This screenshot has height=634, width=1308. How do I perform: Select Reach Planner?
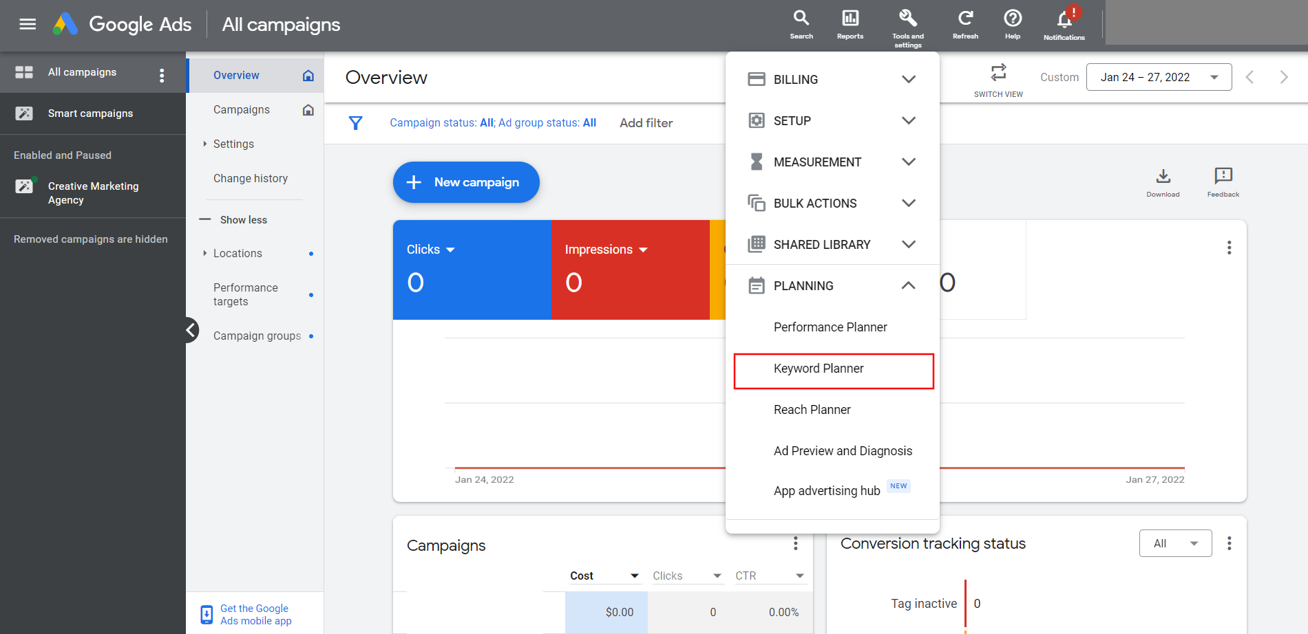click(812, 410)
